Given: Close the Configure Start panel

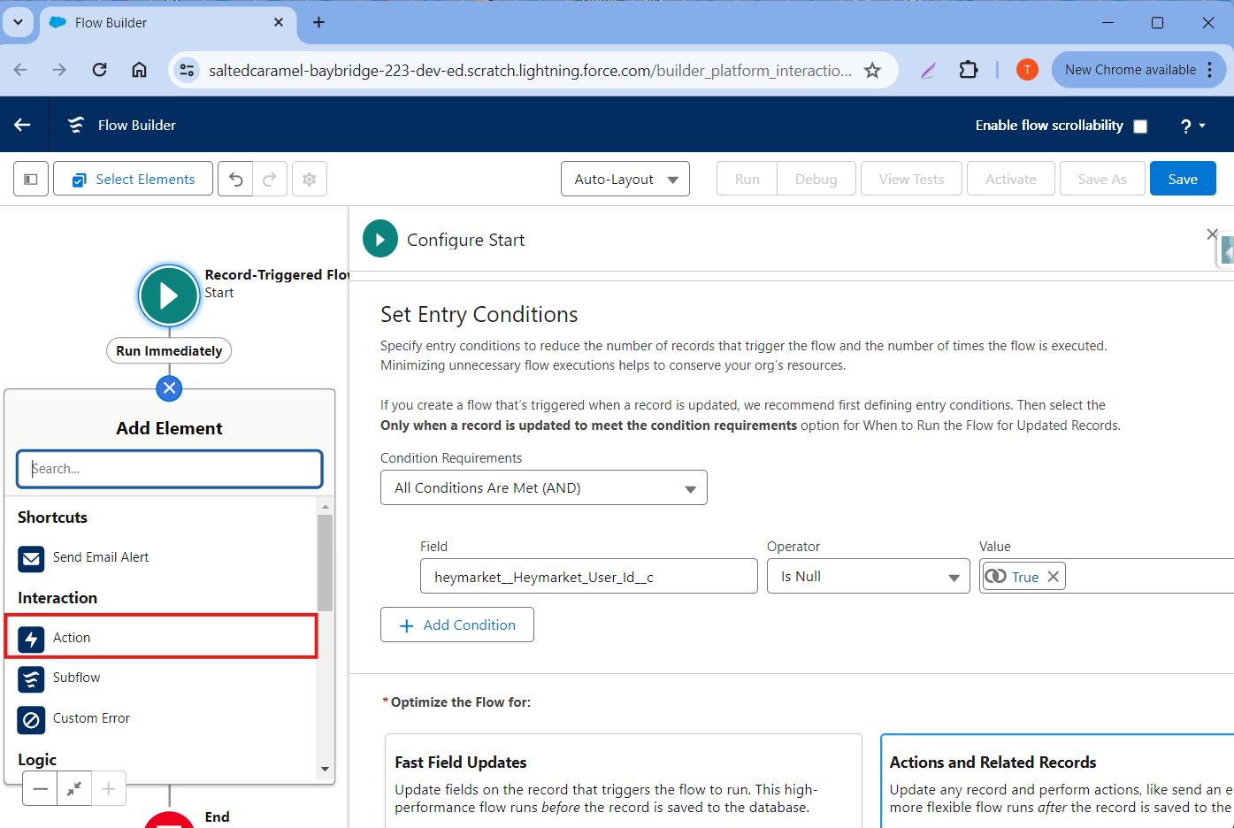Looking at the screenshot, I should (1212, 234).
